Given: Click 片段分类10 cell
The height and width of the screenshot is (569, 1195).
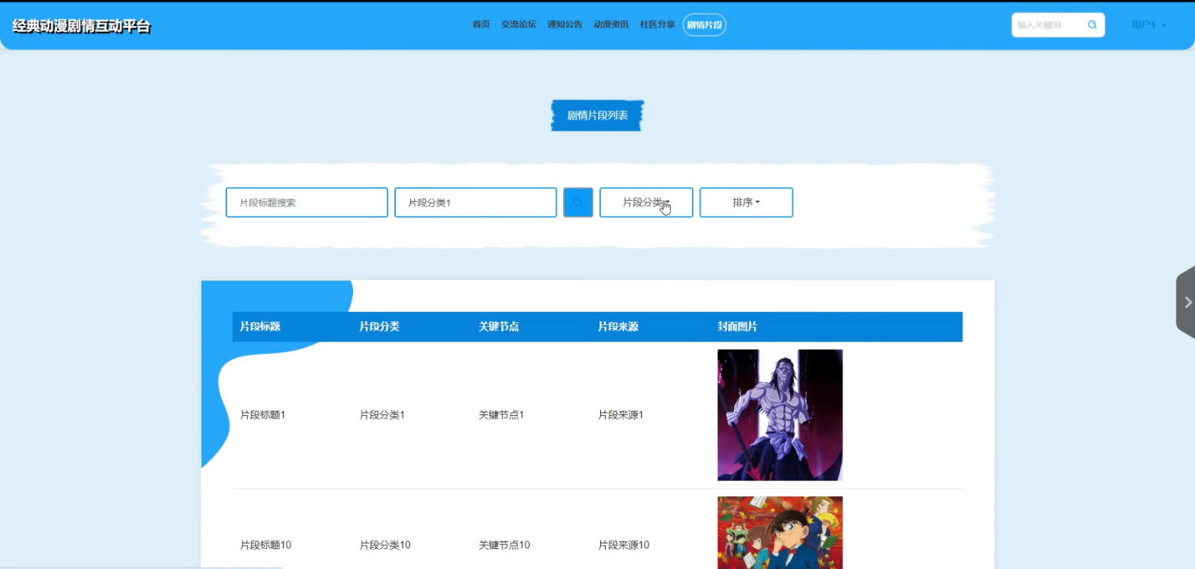Looking at the screenshot, I should (x=385, y=545).
